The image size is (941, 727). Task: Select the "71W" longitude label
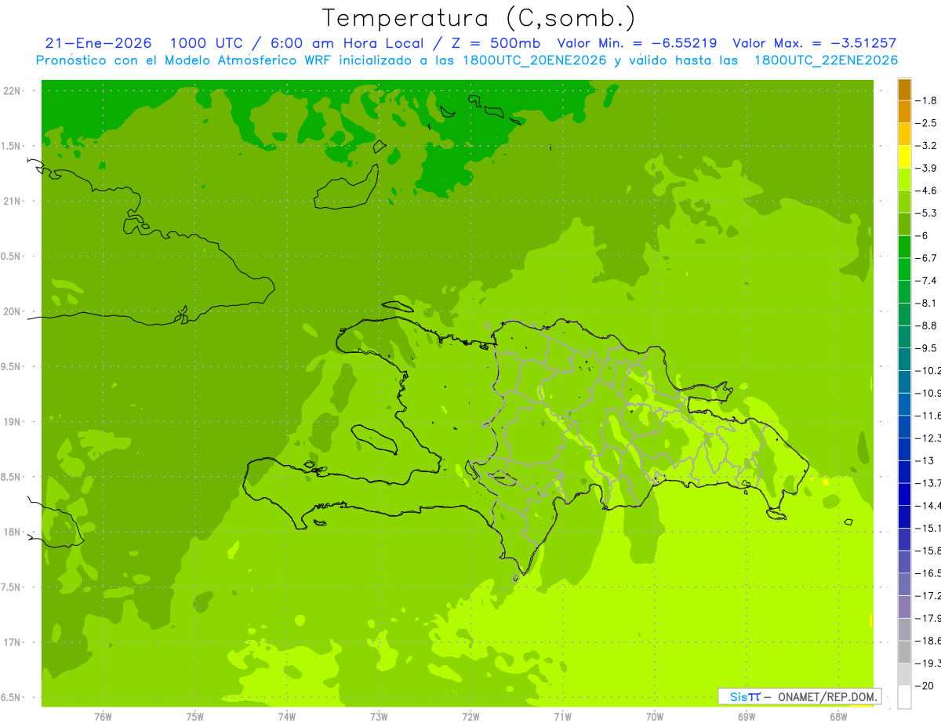(x=562, y=716)
